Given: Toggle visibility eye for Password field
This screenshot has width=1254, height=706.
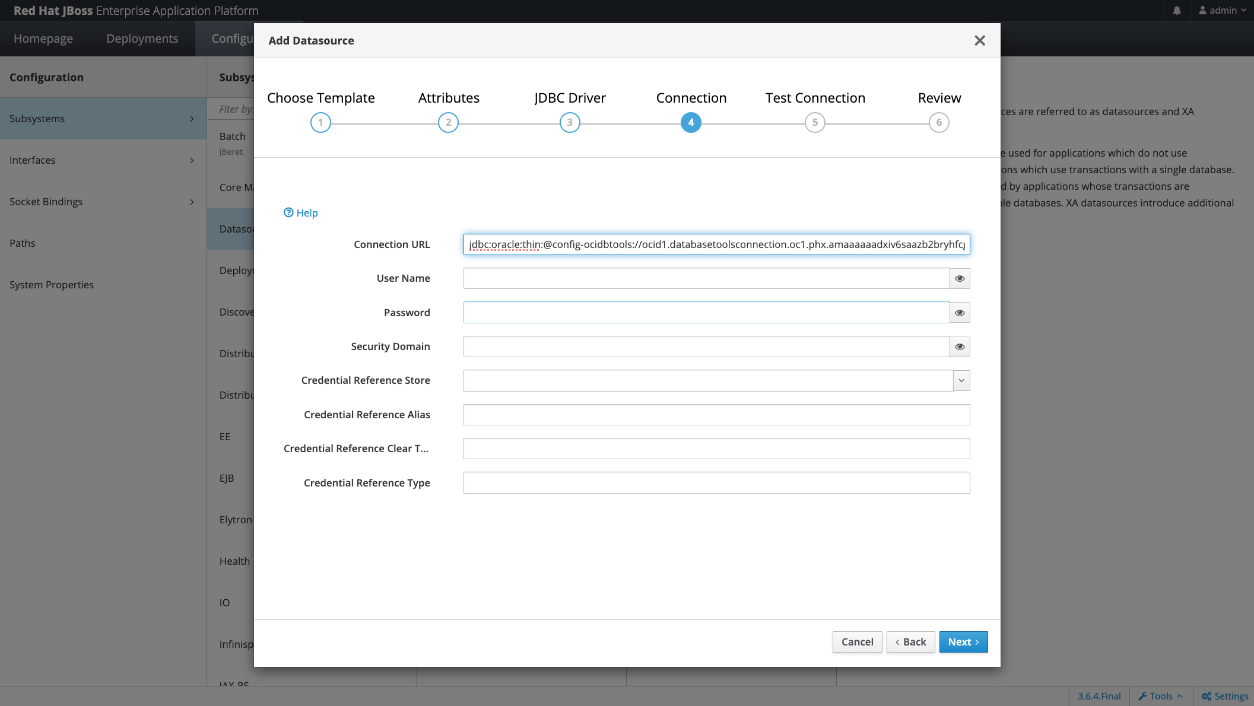Looking at the screenshot, I should (960, 313).
